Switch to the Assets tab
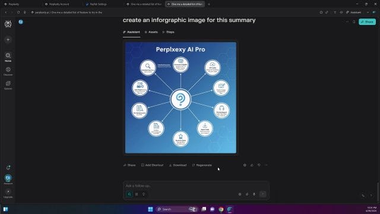The image size is (380, 214). click(151, 32)
